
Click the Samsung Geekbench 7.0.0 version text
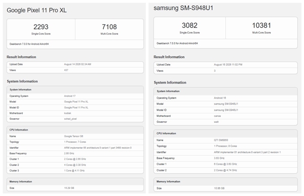(x=177, y=43)
